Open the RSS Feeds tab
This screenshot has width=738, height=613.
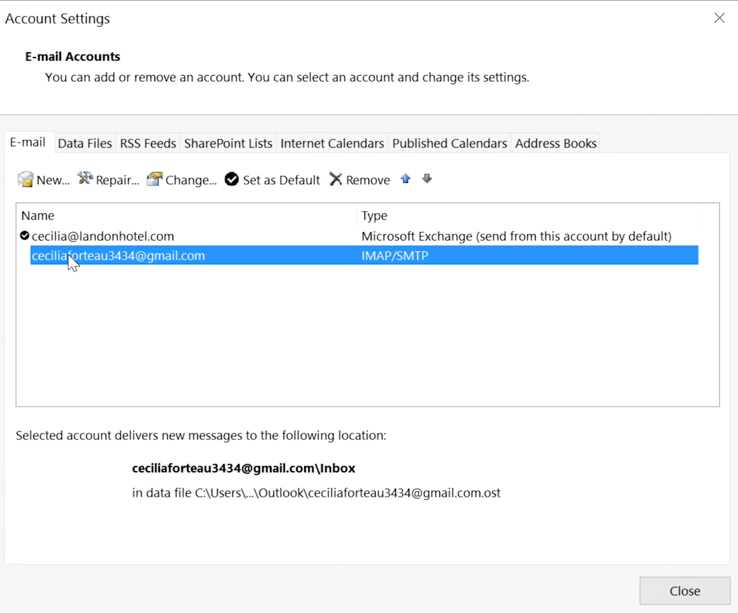tap(148, 144)
